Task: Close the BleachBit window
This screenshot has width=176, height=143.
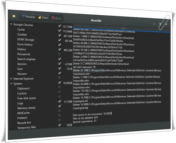Action: point(166,24)
